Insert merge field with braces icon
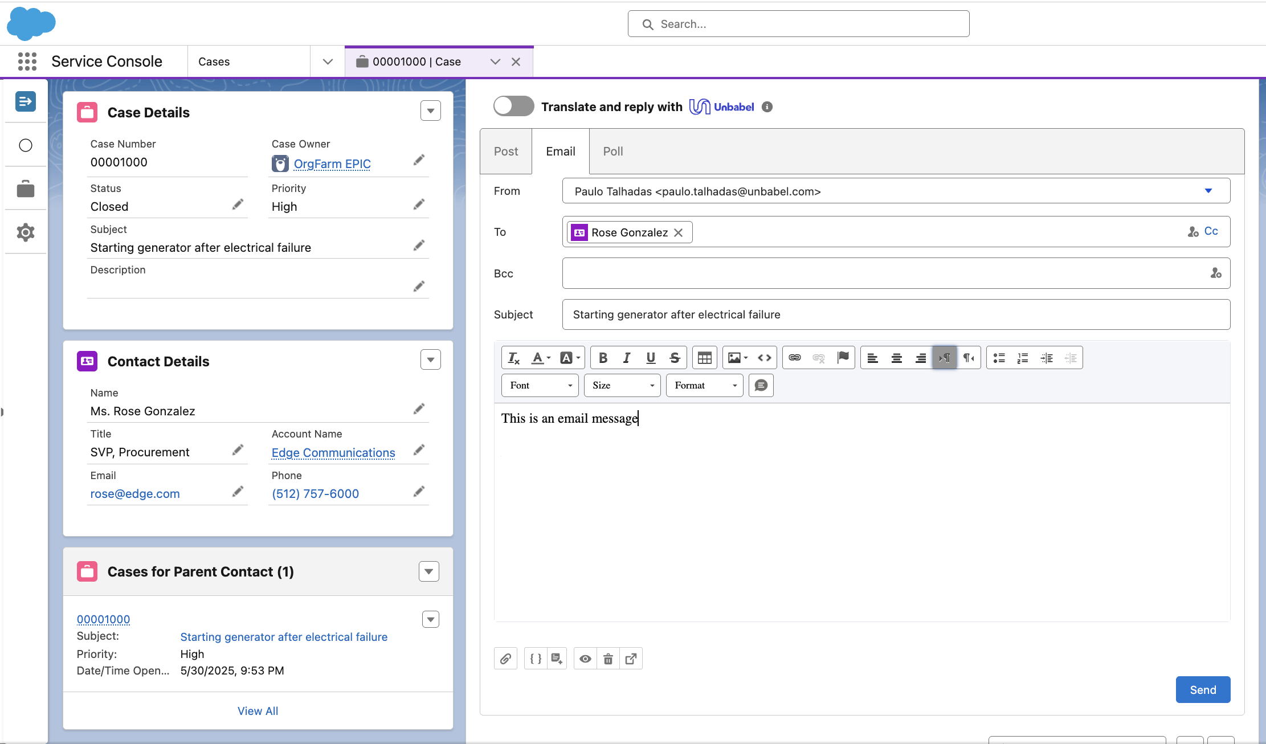This screenshot has height=744, width=1266. 536,659
